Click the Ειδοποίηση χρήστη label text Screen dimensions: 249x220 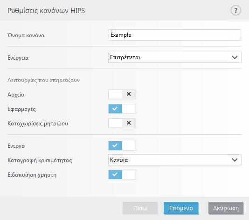tap(32, 175)
